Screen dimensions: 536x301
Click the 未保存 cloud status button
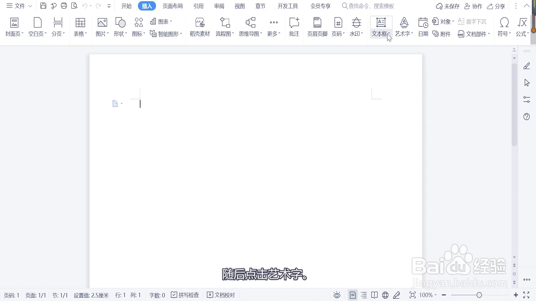(448, 6)
